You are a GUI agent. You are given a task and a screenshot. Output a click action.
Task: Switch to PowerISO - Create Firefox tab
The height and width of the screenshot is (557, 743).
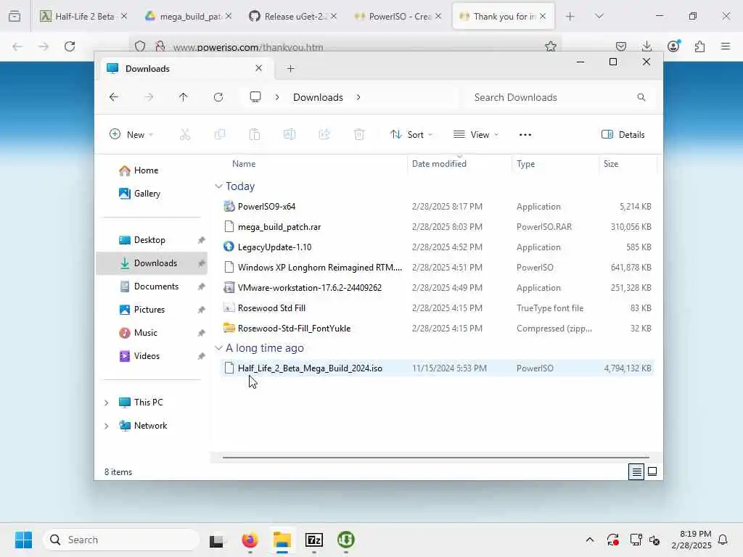click(x=398, y=16)
